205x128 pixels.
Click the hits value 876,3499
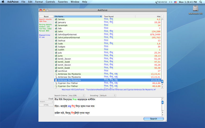(155, 35)
